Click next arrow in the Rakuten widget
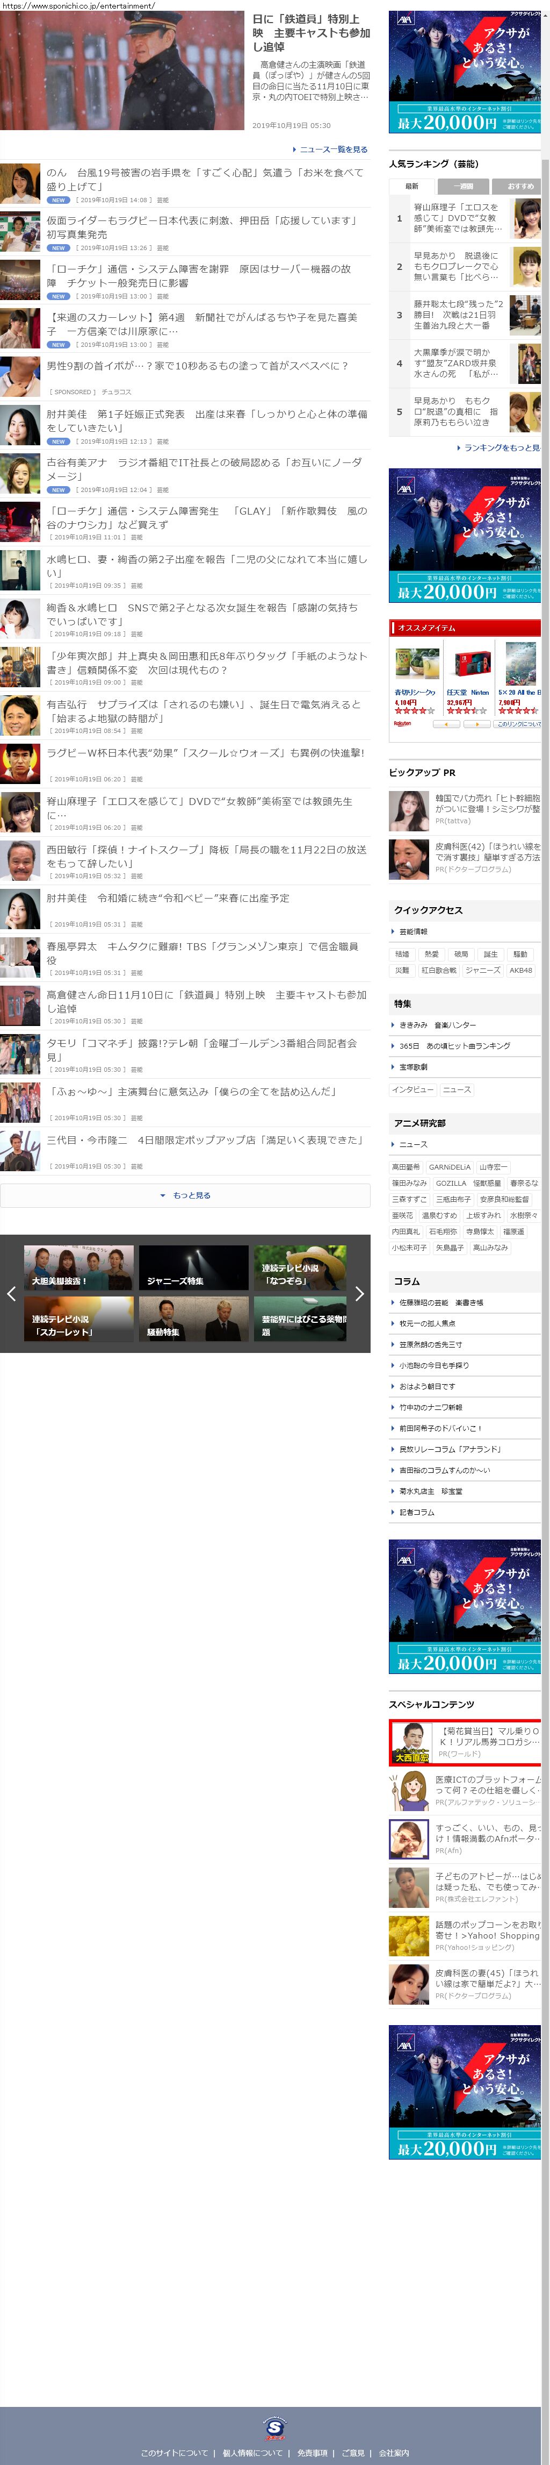 tap(476, 723)
